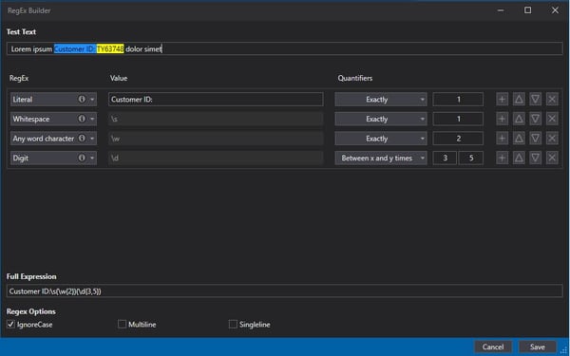
Task: Click the Cancel button
Action: pos(493,347)
